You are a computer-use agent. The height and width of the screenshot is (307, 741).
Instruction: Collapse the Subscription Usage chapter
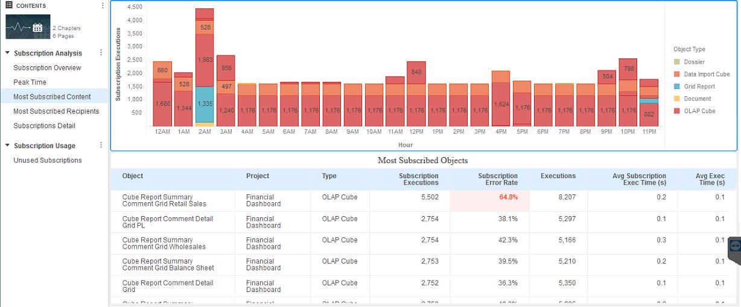[7, 146]
